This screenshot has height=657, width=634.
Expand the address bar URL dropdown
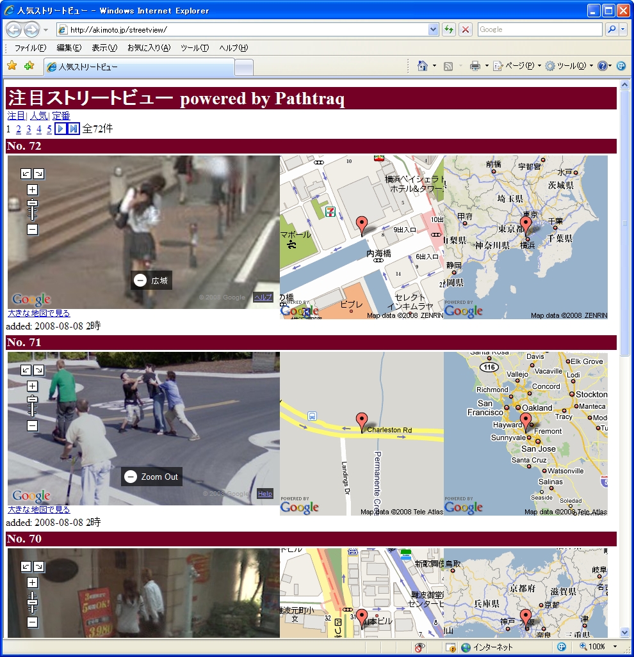[433, 29]
